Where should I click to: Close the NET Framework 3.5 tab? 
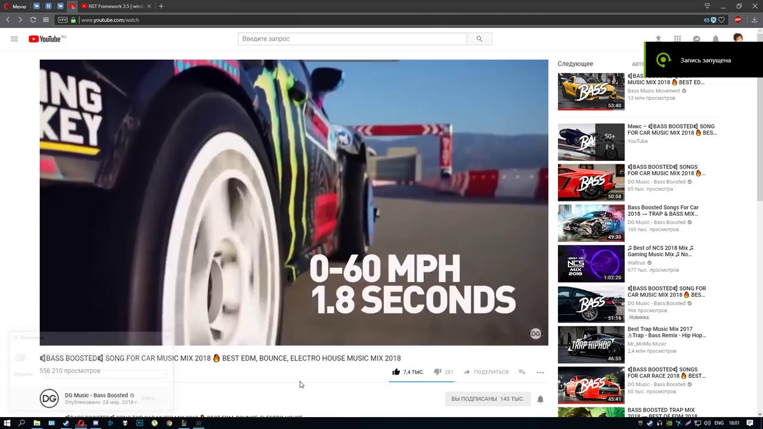(149, 6)
